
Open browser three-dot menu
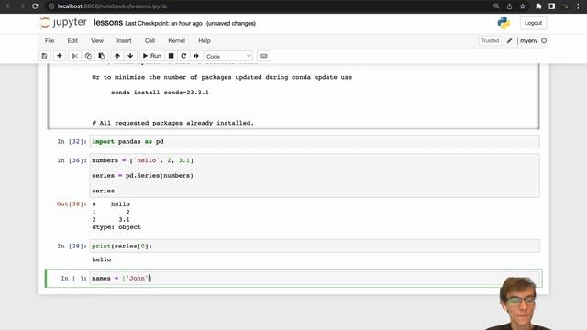click(578, 6)
